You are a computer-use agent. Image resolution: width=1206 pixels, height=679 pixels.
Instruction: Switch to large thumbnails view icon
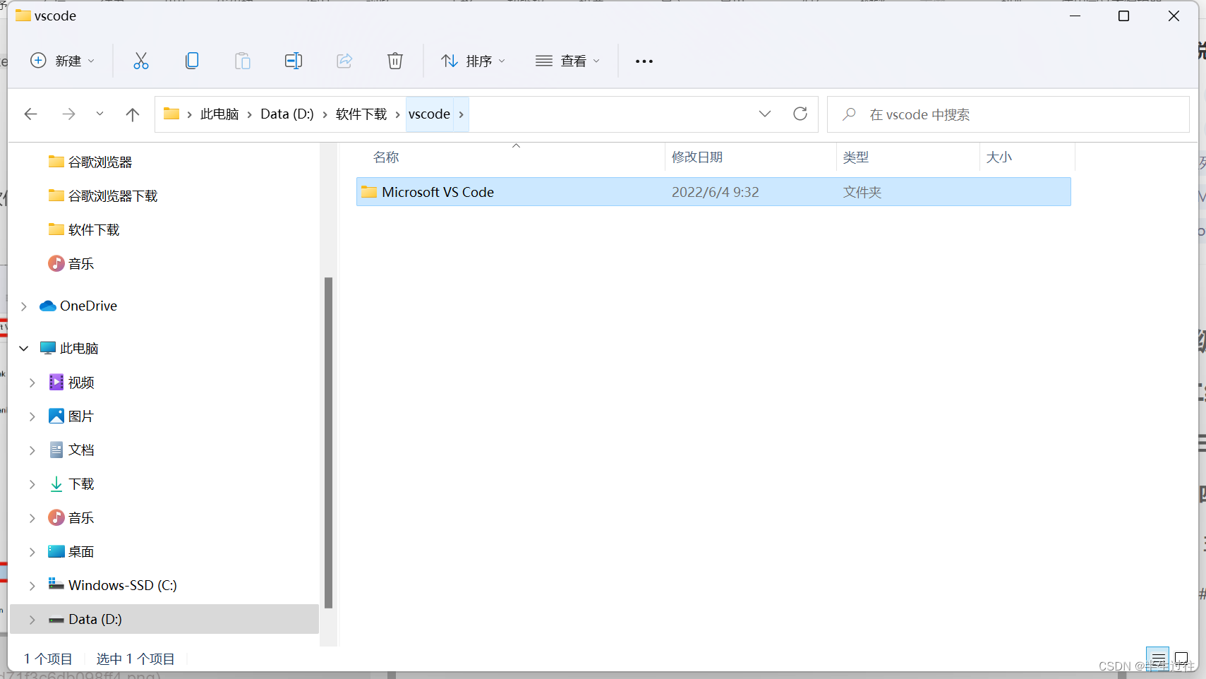1181,659
